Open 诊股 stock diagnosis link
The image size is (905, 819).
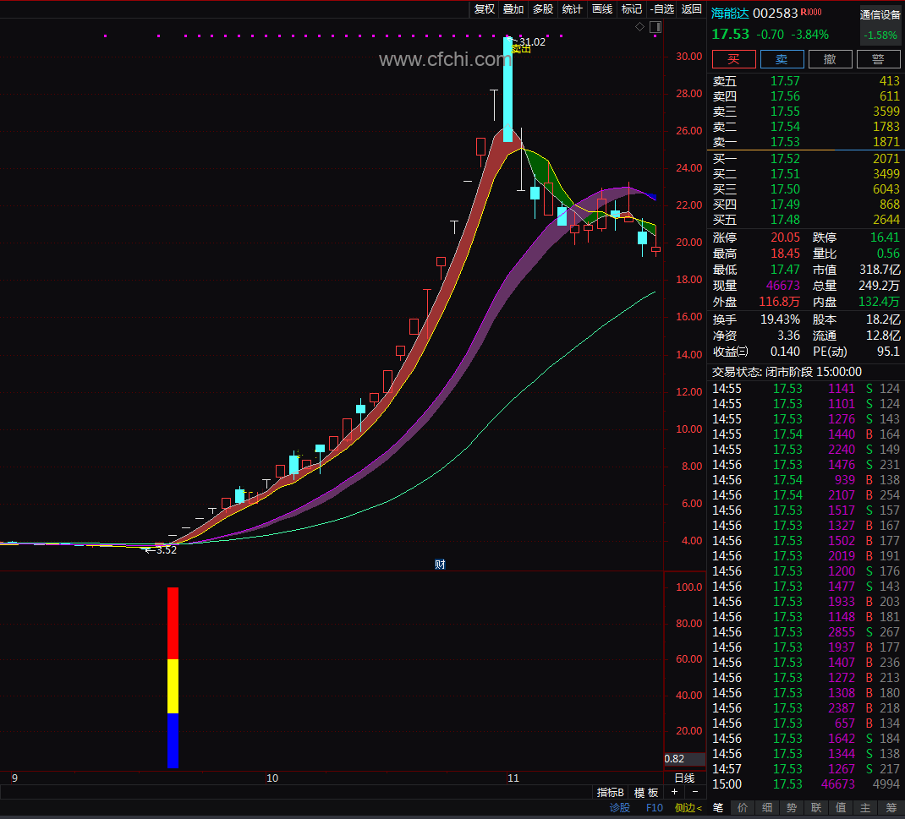[620, 808]
